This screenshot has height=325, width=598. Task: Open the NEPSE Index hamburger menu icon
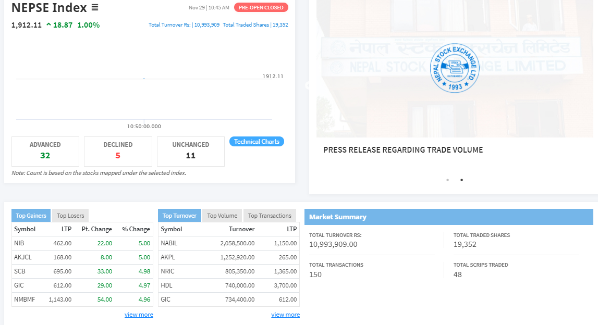click(95, 7)
